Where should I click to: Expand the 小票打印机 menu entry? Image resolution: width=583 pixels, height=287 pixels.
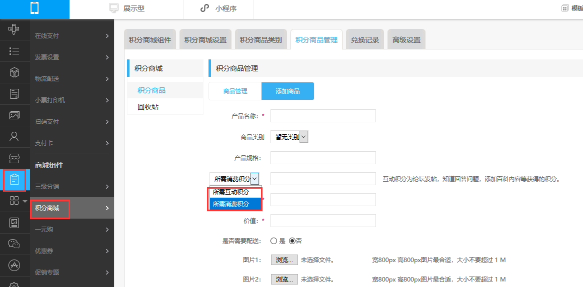72,100
